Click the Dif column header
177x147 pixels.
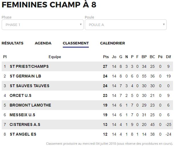pyautogui.click(x=168, y=57)
